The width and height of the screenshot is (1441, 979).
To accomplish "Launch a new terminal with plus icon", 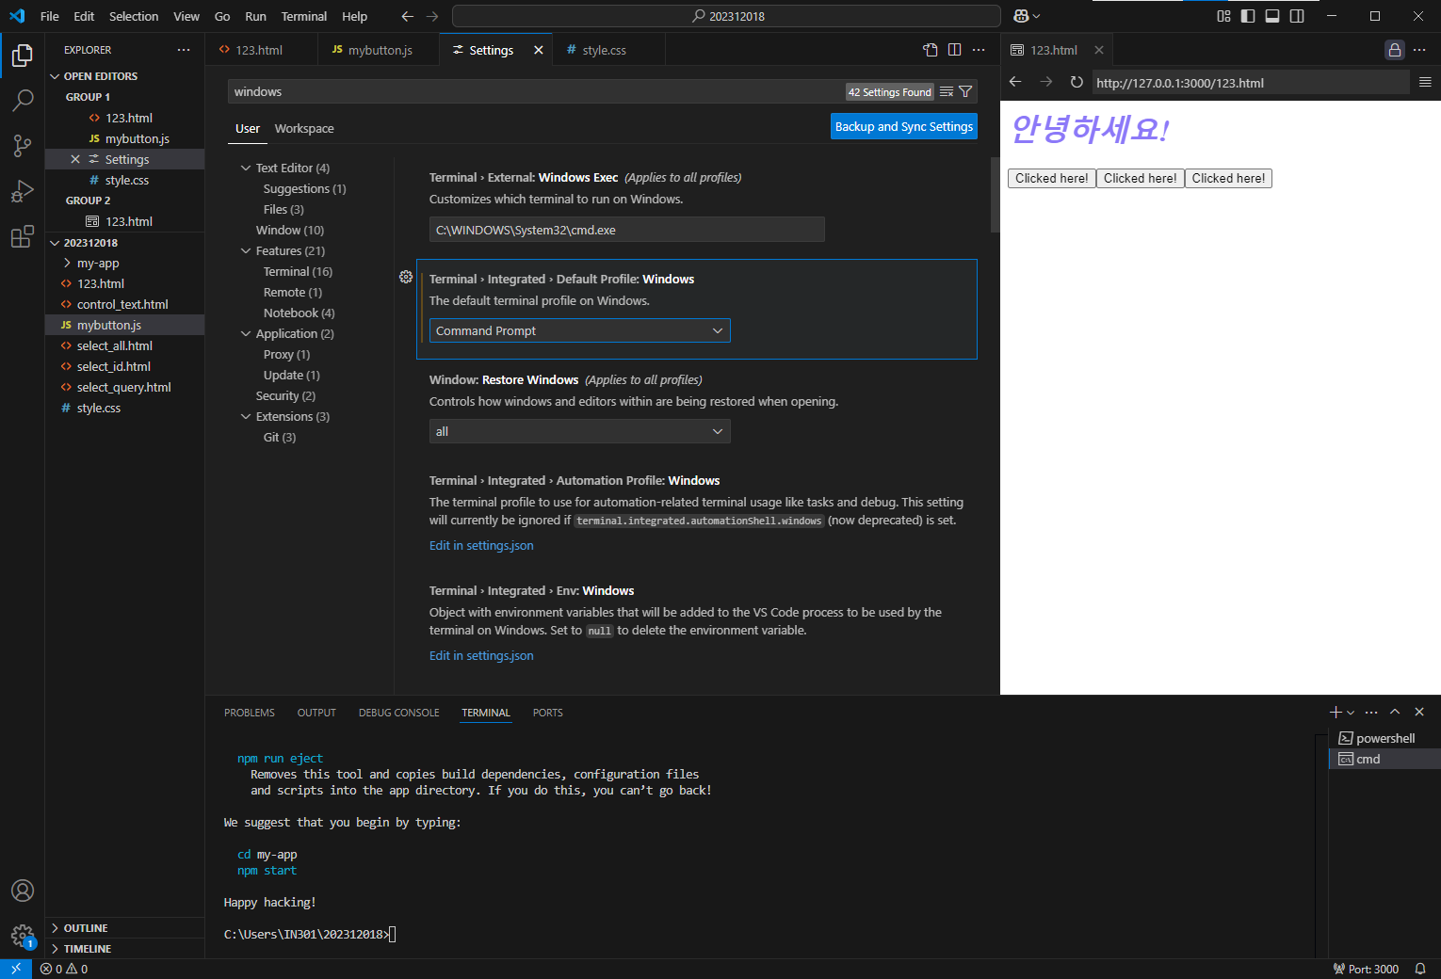I will tap(1336, 712).
